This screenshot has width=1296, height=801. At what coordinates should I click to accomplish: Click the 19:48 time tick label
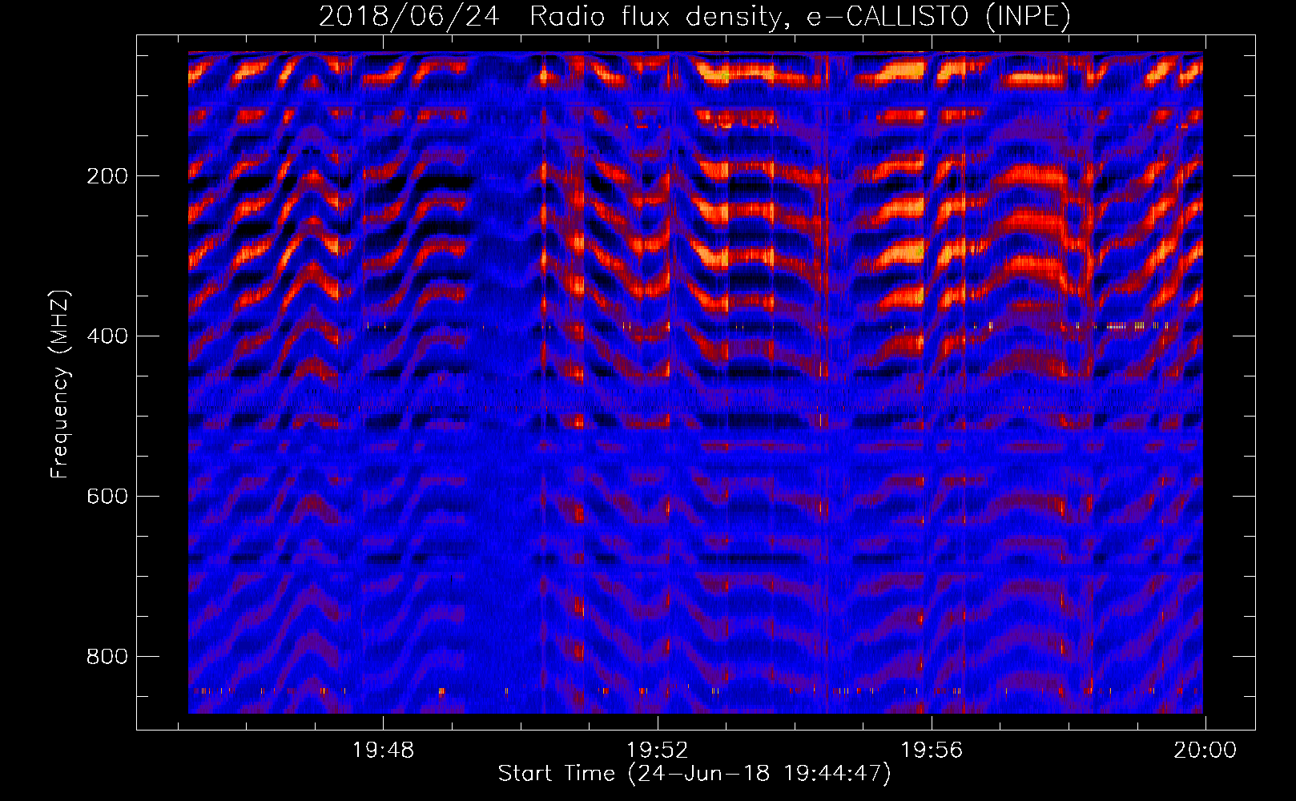pyautogui.click(x=384, y=751)
